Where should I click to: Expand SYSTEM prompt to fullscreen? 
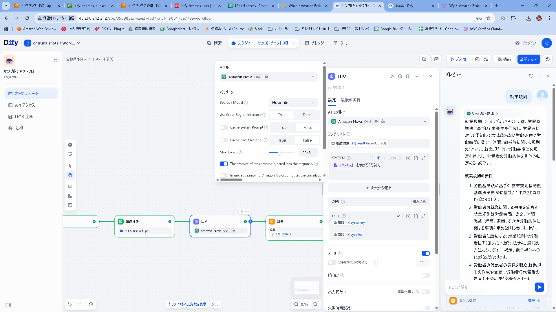(x=423, y=158)
